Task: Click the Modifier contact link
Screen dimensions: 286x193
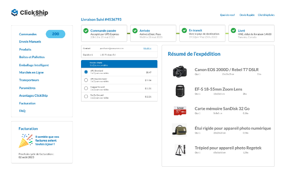Action: click(147, 48)
